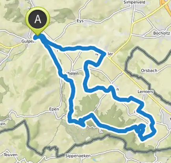
Task: Click the Teuven village label
Action: [x=11, y=155]
